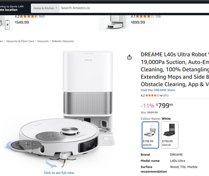Screen dimensions: 209x176
Task: Type in the Search Amazon.ca field
Action: tap(133, 8)
